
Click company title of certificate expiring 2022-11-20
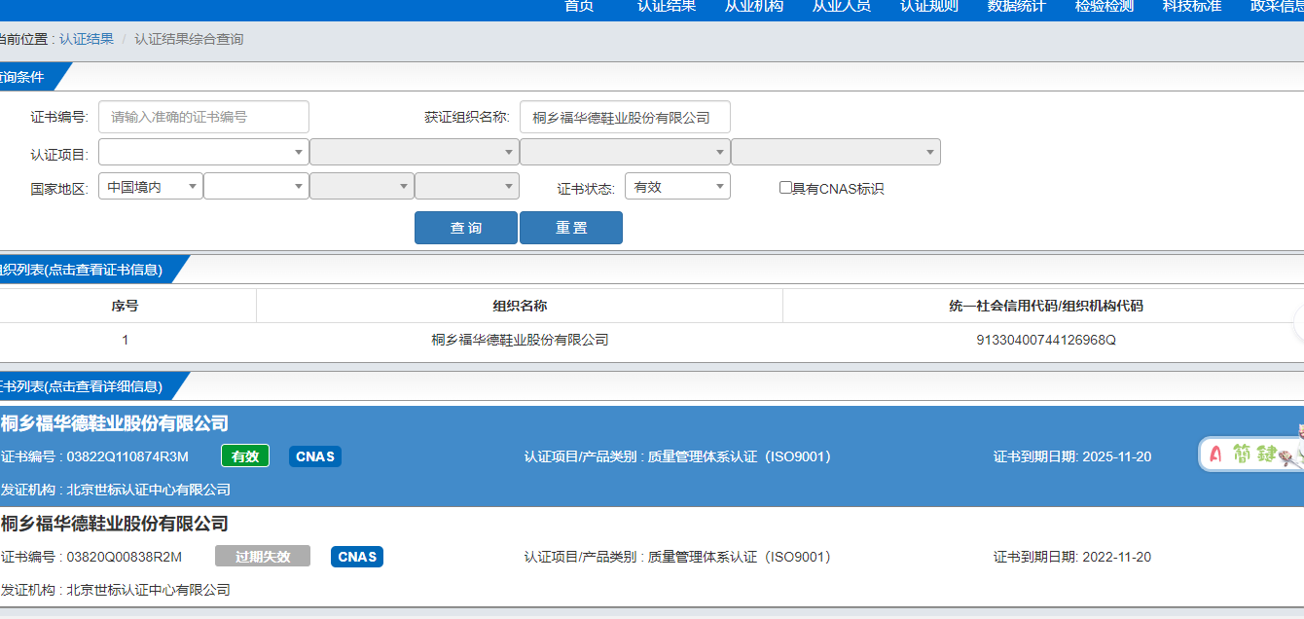115,524
